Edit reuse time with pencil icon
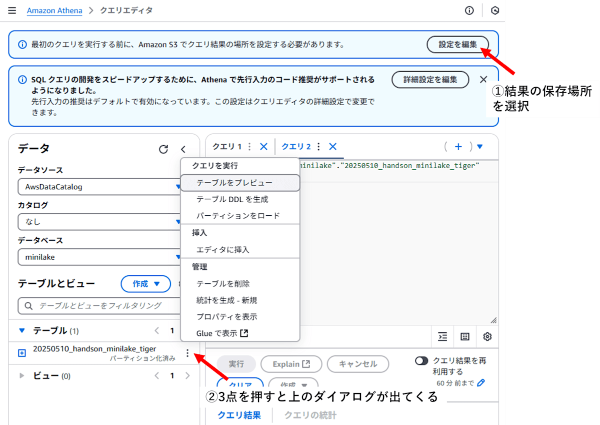 pyautogui.click(x=481, y=383)
